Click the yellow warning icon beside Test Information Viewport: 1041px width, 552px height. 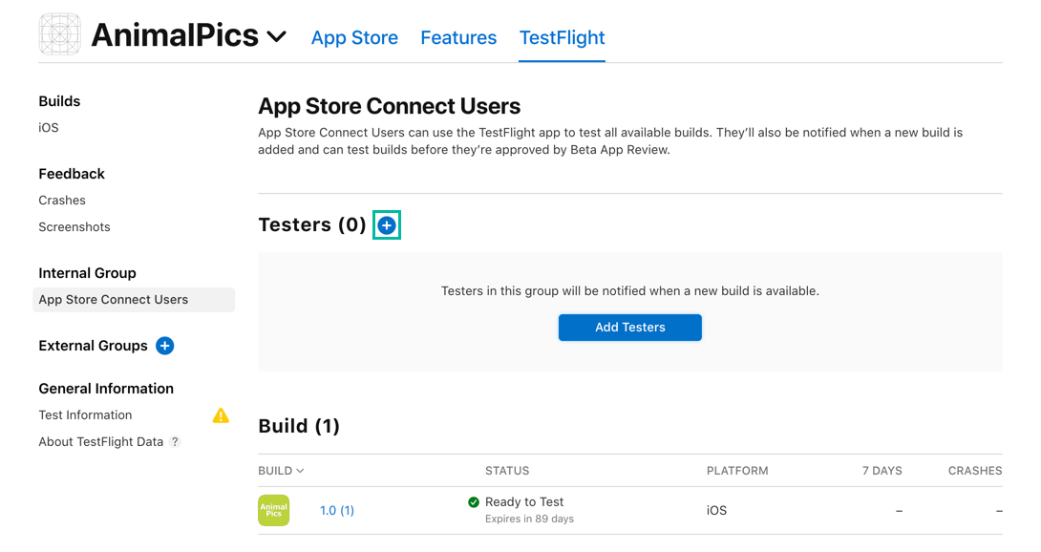tap(221, 415)
